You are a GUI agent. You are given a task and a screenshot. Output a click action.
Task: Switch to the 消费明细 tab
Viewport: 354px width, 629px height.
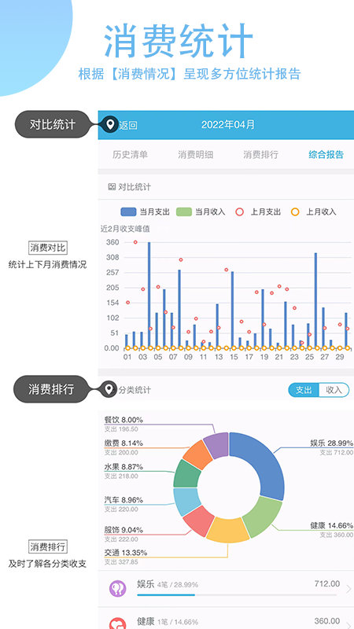pyautogui.click(x=195, y=155)
